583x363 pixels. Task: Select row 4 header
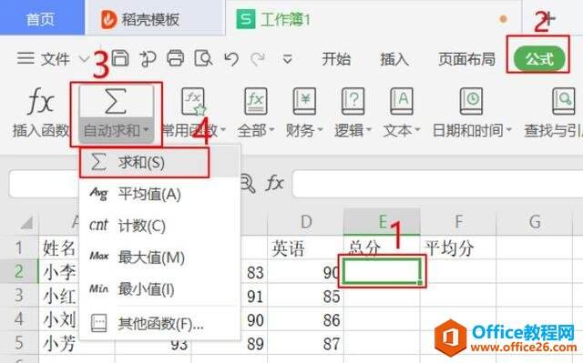click(x=19, y=319)
